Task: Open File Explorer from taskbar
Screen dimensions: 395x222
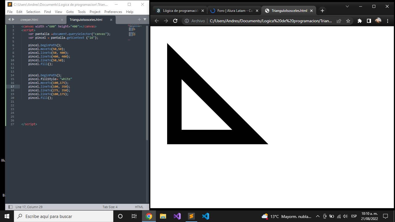Action: click(x=163, y=216)
